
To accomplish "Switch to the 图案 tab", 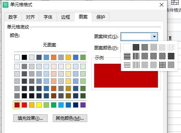I will [83, 17].
